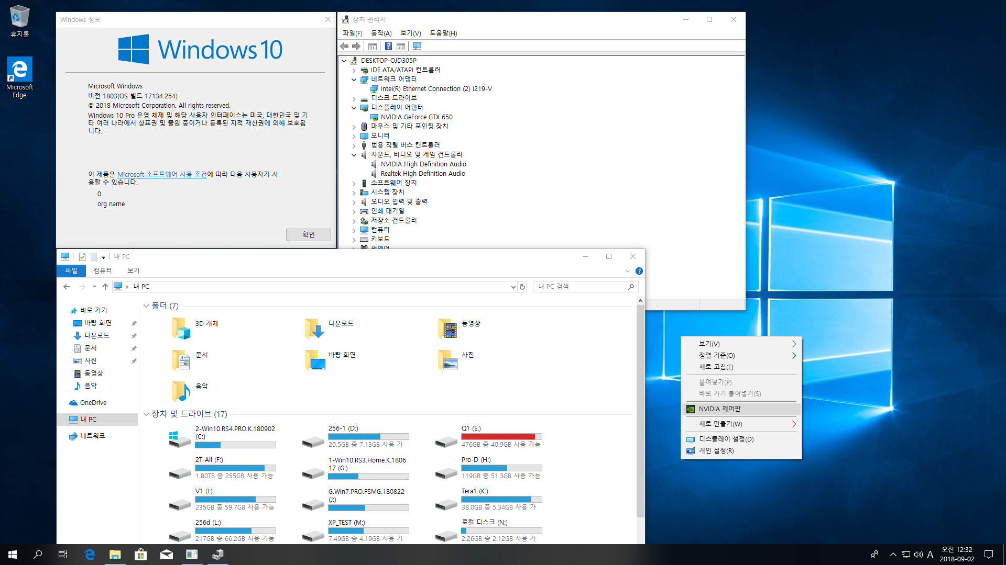The height and width of the screenshot is (565, 1006).
Task: Open 동작(A) menu in Device Manager
Action: click(381, 33)
